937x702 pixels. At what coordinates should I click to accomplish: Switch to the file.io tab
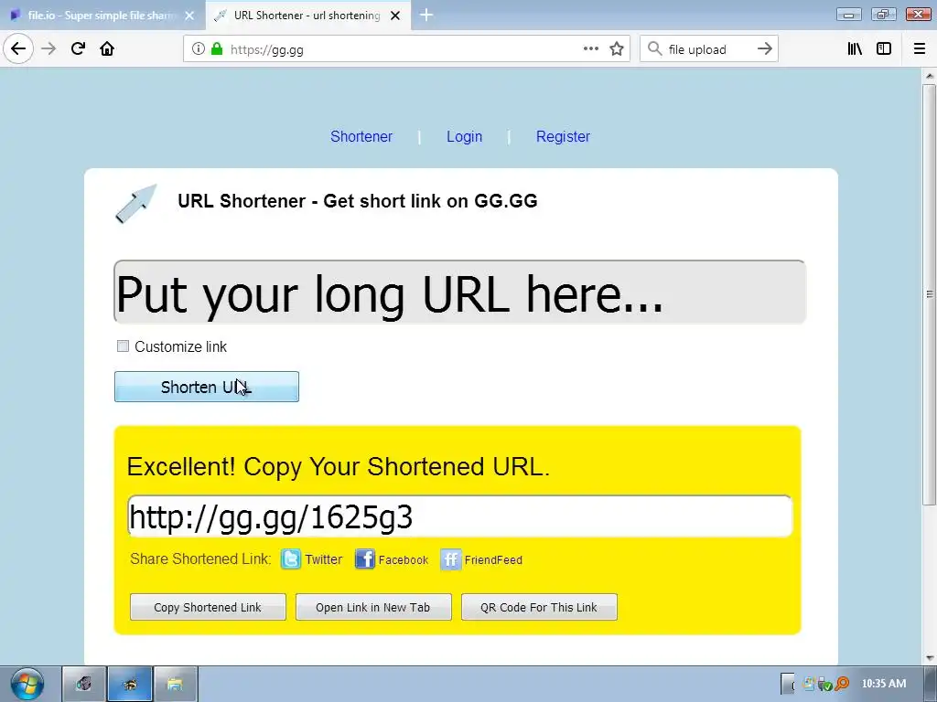point(102,16)
